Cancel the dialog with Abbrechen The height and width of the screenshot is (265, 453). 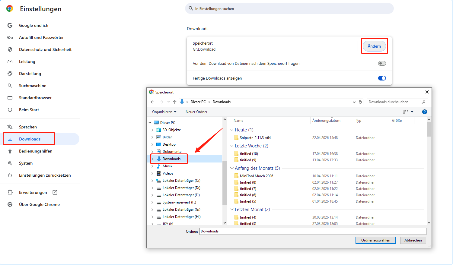[x=413, y=240]
